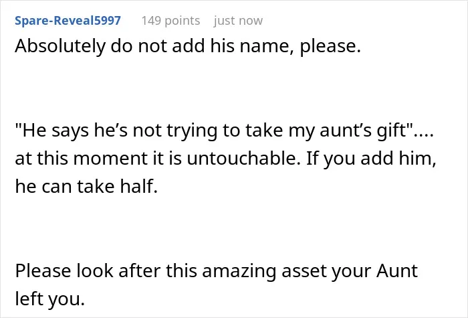The height and width of the screenshot is (318, 468).
Task: Click the phrase 'at this moment'
Action: click(x=81, y=159)
